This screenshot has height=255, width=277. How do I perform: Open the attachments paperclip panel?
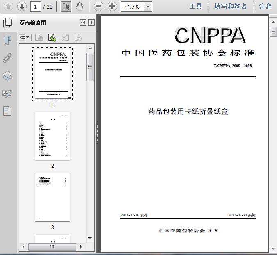7,58
